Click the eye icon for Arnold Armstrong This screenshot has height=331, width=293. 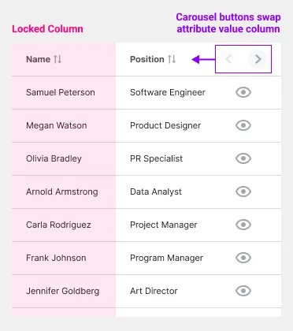point(243,192)
